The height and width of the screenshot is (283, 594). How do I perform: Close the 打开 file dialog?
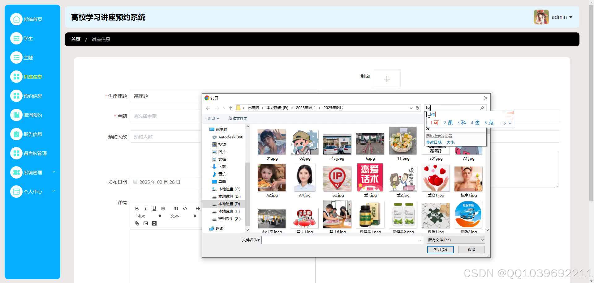pos(485,98)
